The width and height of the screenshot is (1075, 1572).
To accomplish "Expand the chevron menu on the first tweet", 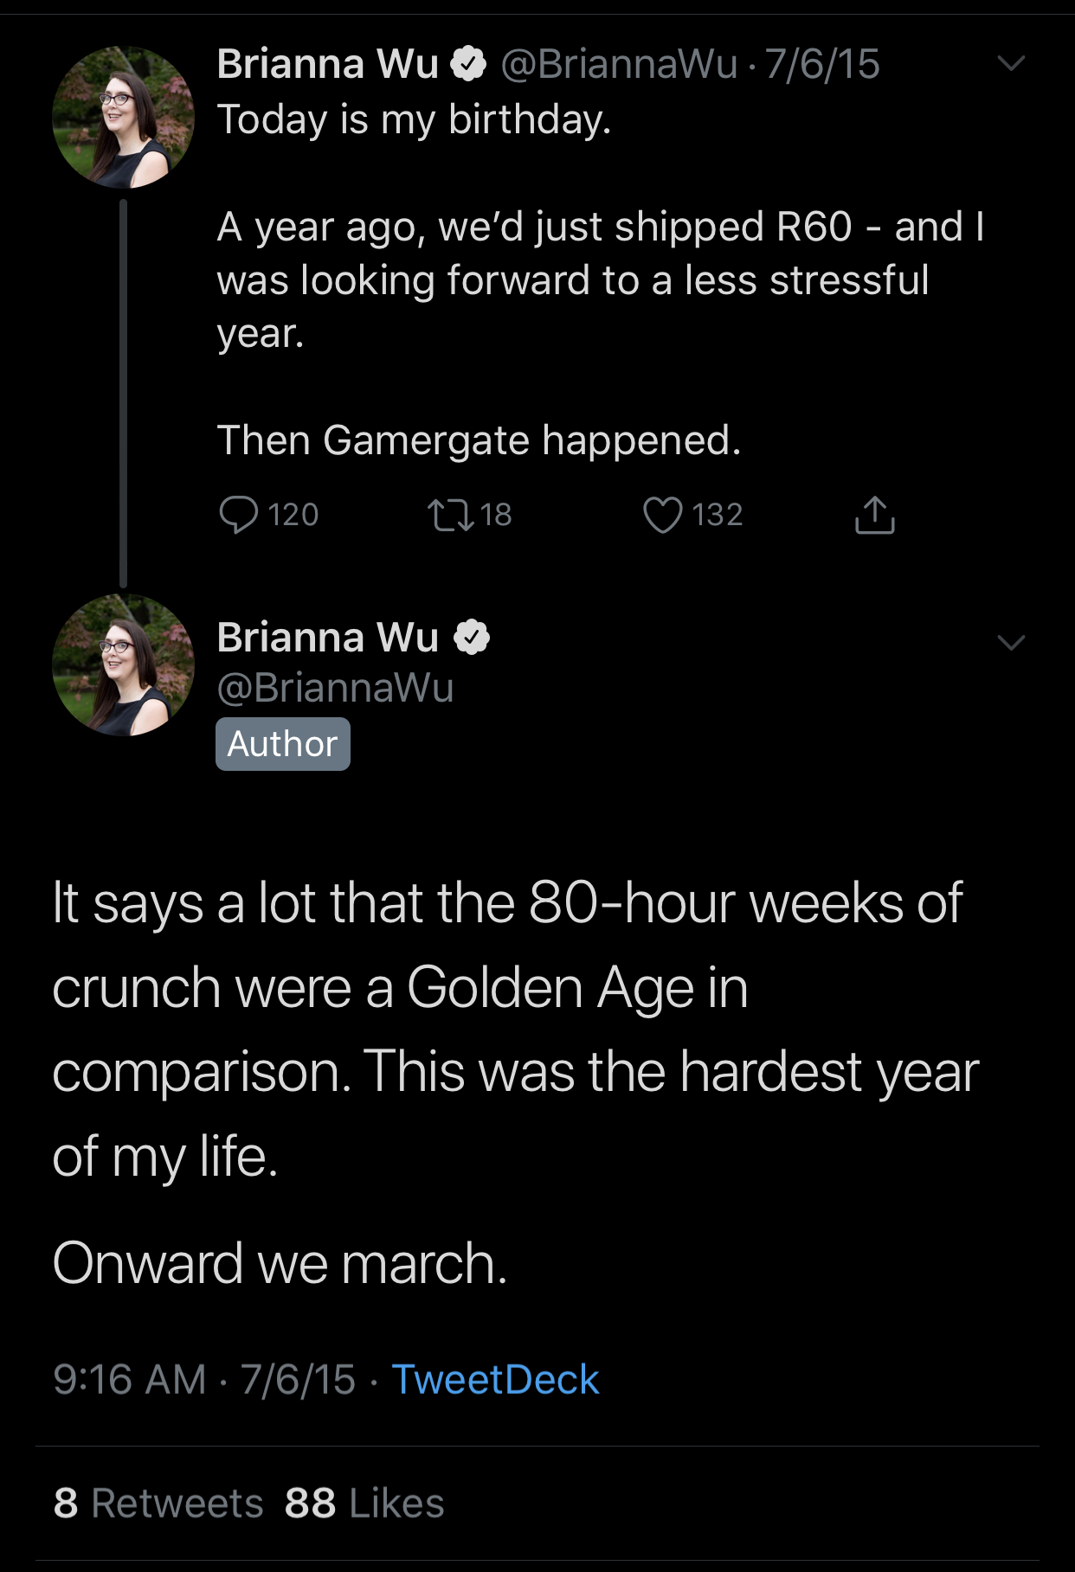I will (x=1011, y=63).
